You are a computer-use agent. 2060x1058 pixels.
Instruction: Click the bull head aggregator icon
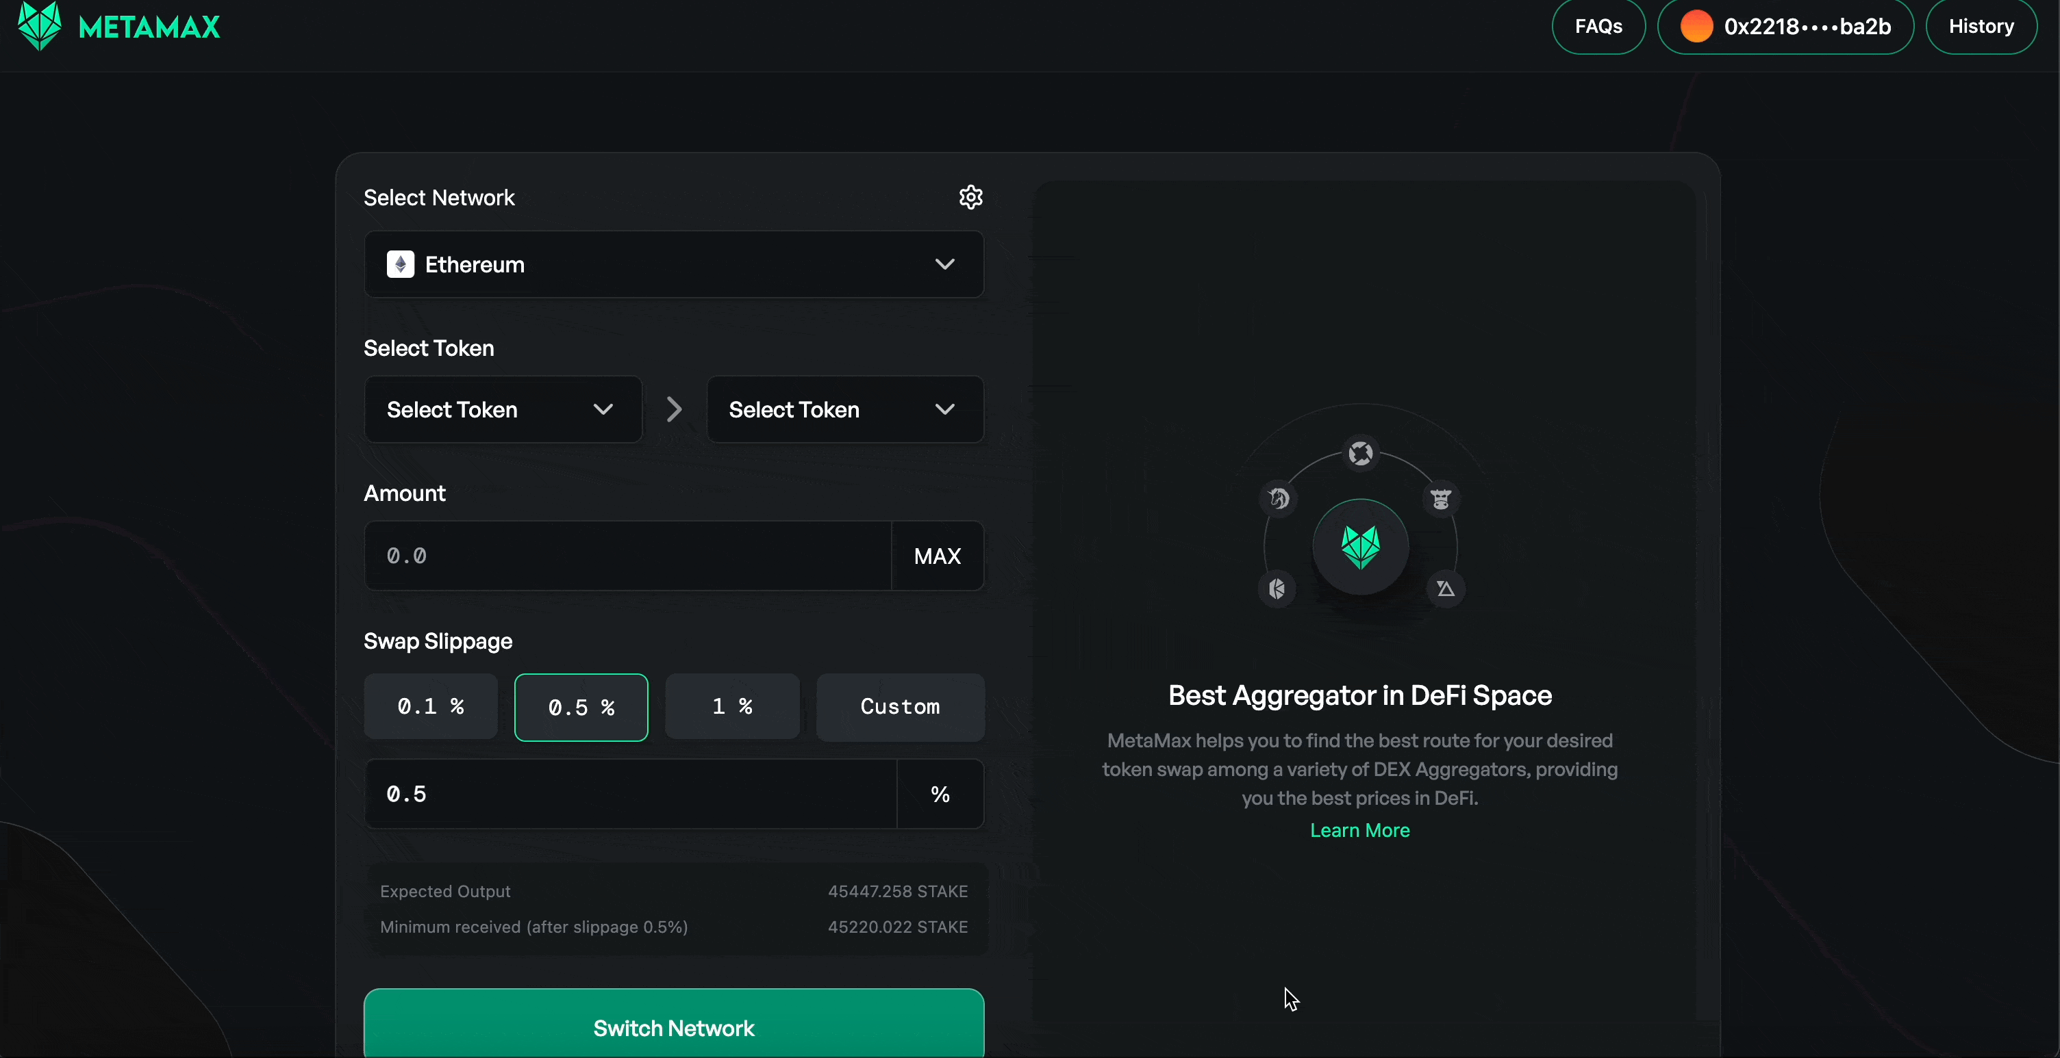[1441, 500]
